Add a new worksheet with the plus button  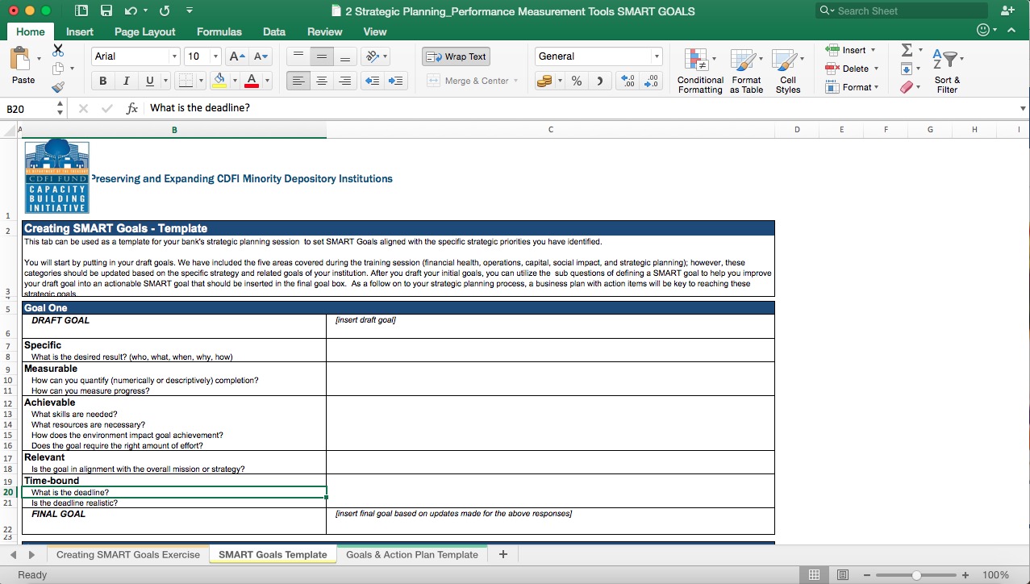[x=503, y=554]
